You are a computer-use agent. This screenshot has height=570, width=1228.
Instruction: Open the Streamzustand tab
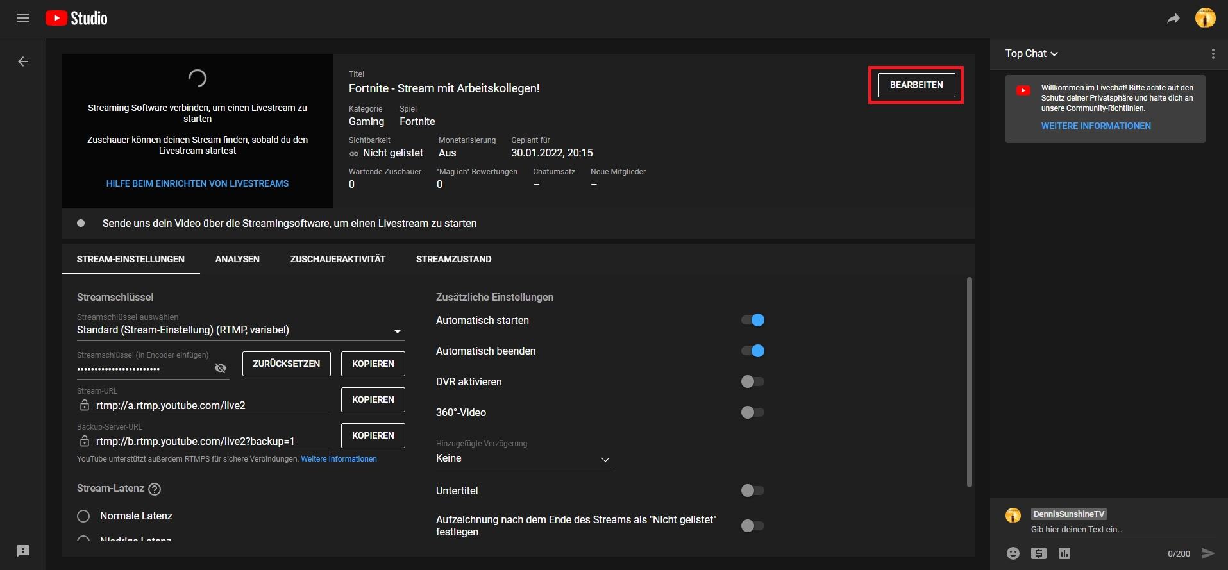pyautogui.click(x=454, y=259)
